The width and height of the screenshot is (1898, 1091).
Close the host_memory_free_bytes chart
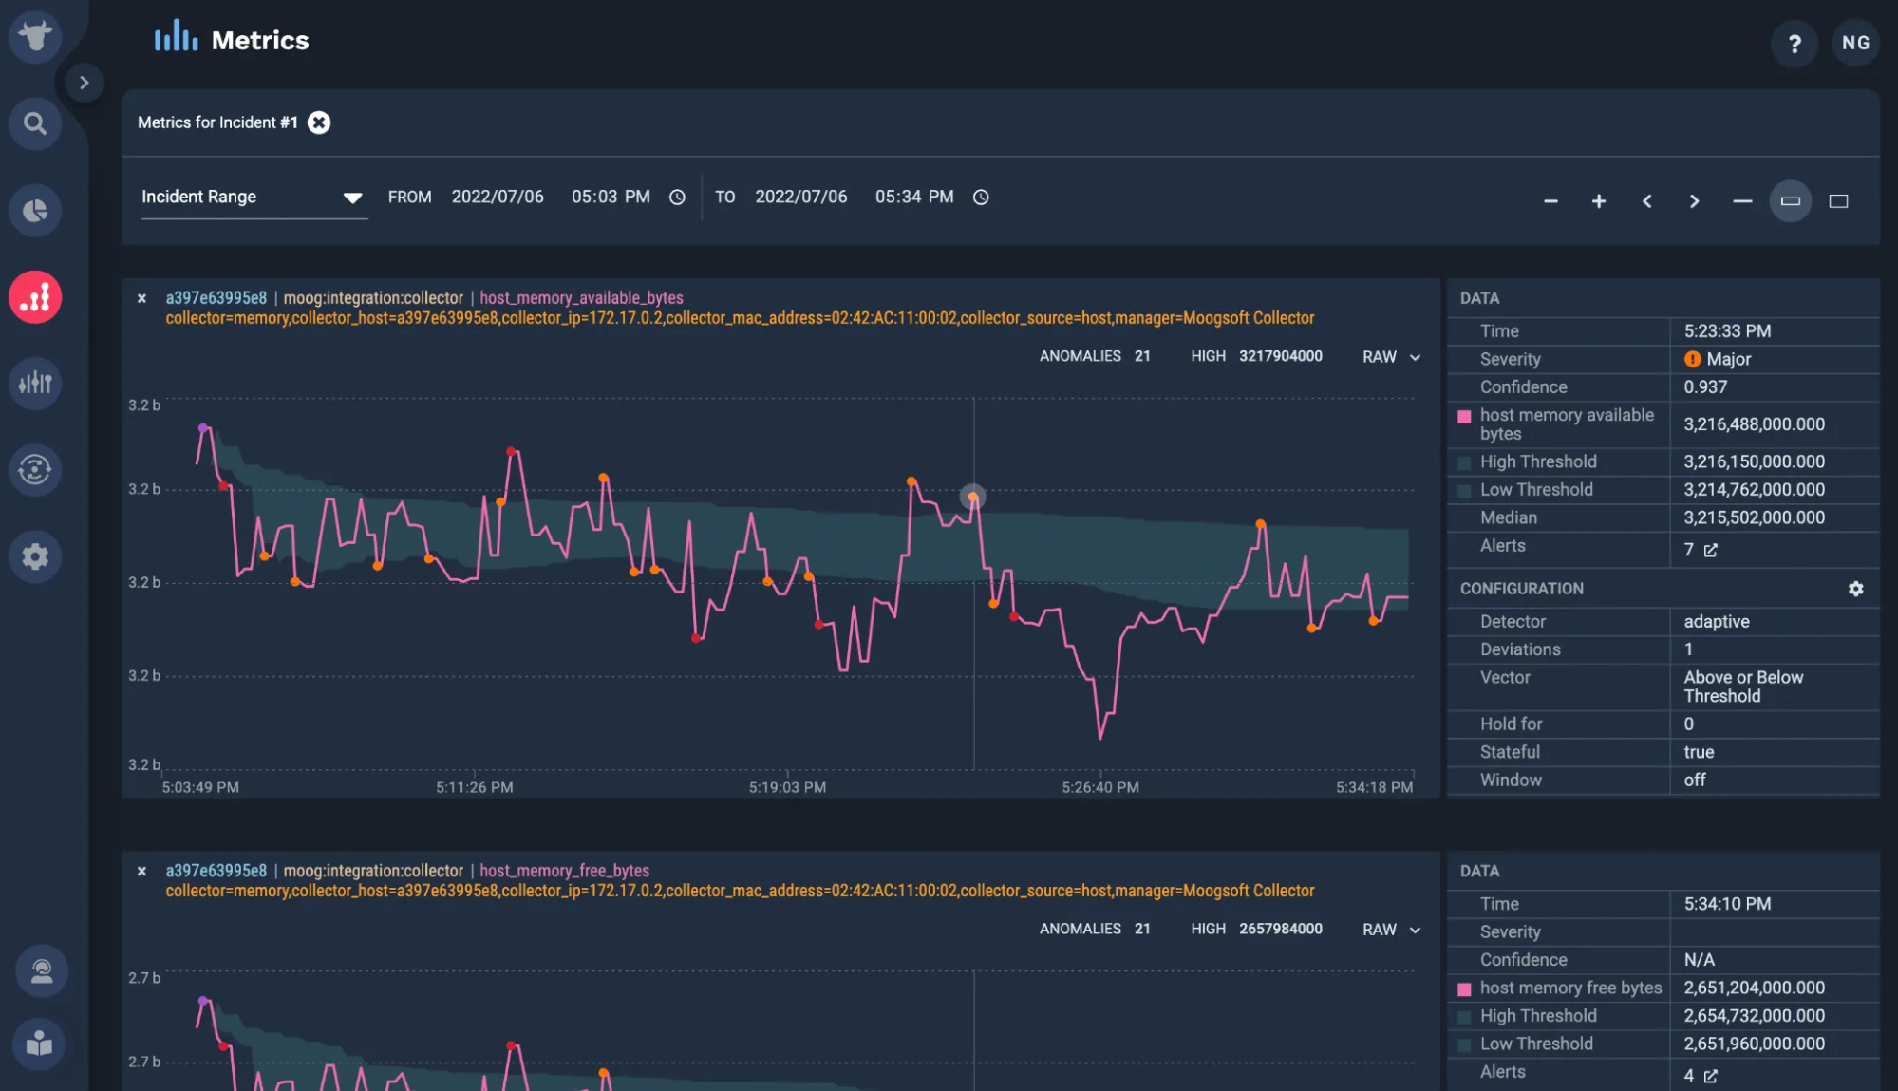[141, 871]
